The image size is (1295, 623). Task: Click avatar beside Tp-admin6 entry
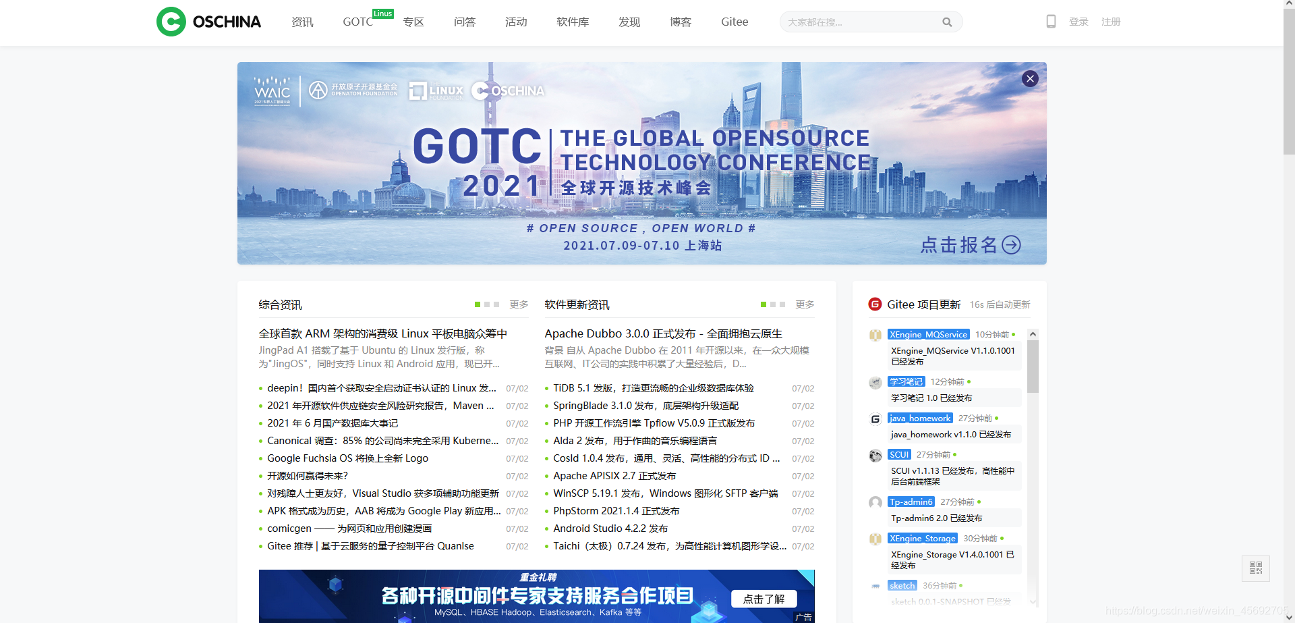[875, 503]
